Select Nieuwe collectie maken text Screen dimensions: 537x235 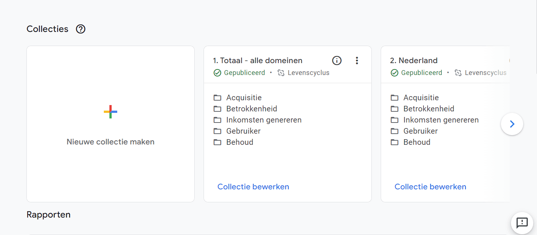(x=111, y=142)
